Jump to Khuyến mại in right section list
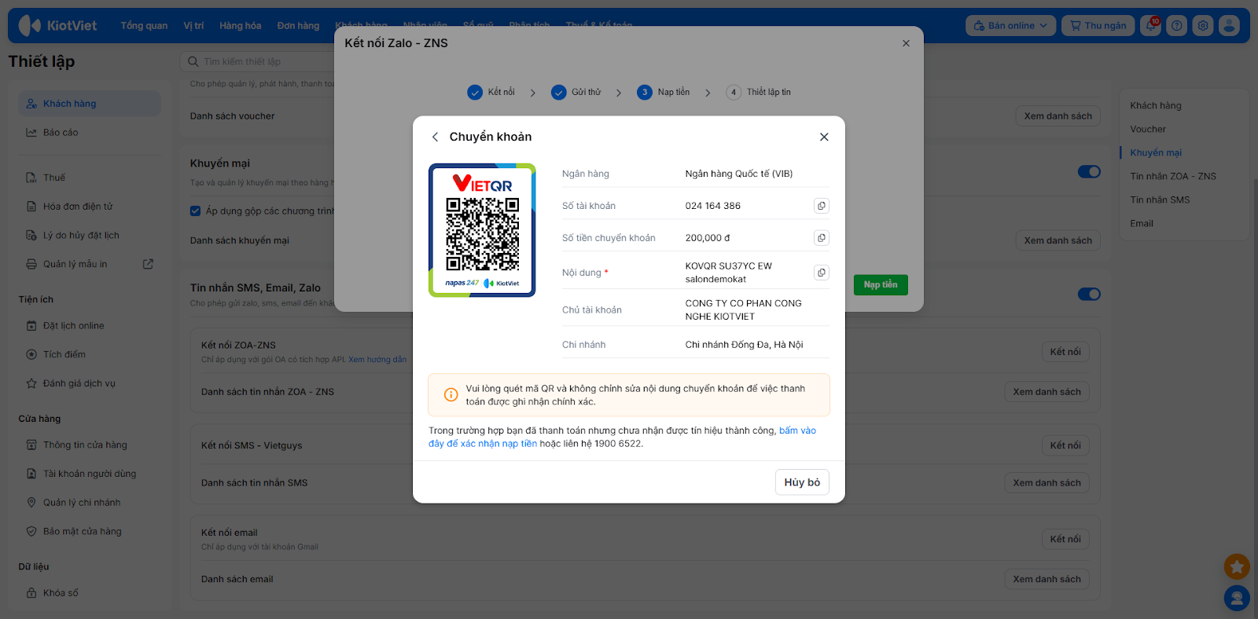The height and width of the screenshot is (619, 1258). tap(1156, 152)
